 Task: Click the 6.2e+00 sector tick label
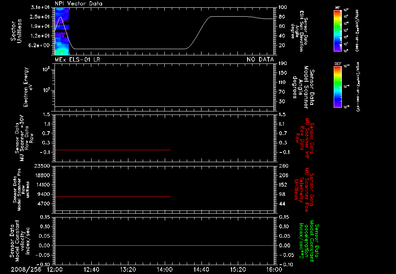tap(40, 45)
